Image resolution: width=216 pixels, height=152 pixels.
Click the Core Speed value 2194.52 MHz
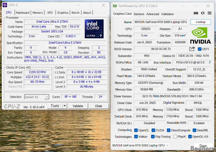point(37,72)
